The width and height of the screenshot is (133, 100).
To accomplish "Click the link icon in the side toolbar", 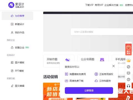I will click(x=129, y=67).
